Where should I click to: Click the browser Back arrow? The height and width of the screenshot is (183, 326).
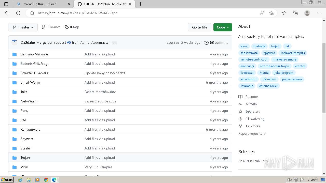[7, 13]
